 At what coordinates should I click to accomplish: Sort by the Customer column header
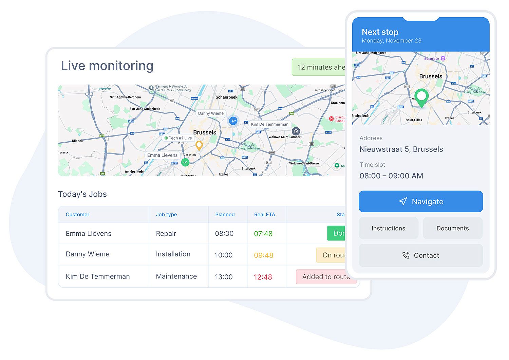[77, 215]
